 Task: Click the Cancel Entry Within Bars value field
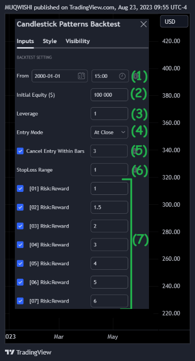coord(109,151)
